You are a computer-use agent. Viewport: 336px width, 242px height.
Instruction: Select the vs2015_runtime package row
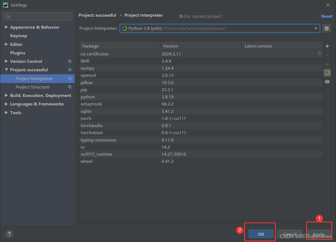[201, 154]
